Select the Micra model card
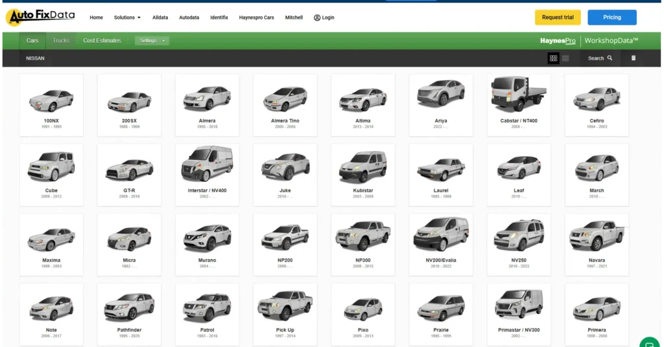The width and height of the screenshot is (664, 347). pos(129,245)
